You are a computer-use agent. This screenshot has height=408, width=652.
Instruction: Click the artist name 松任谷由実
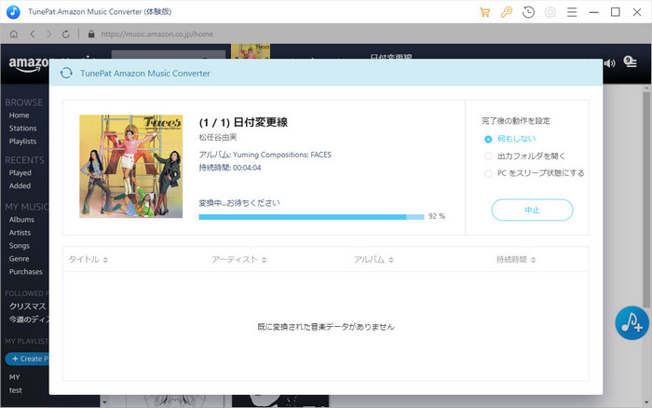(218, 137)
